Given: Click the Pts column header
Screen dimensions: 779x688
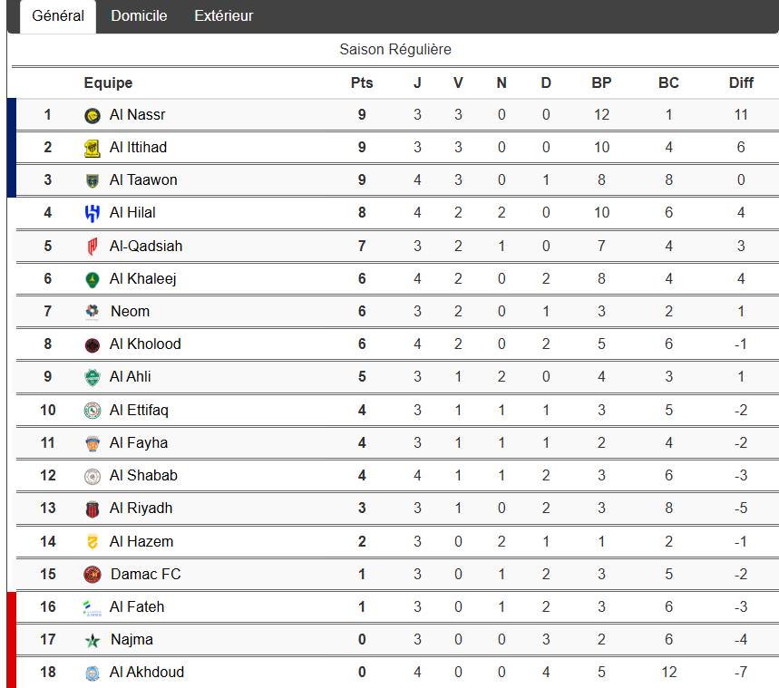Looking at the screenshot, I should [x=362, y=83].
